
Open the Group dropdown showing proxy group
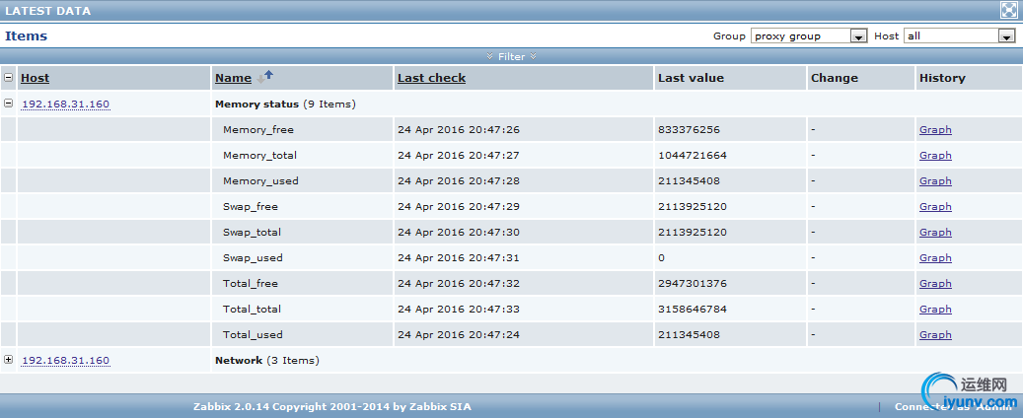(809, 35)
